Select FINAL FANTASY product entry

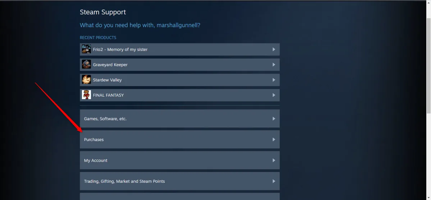[180, 95]
